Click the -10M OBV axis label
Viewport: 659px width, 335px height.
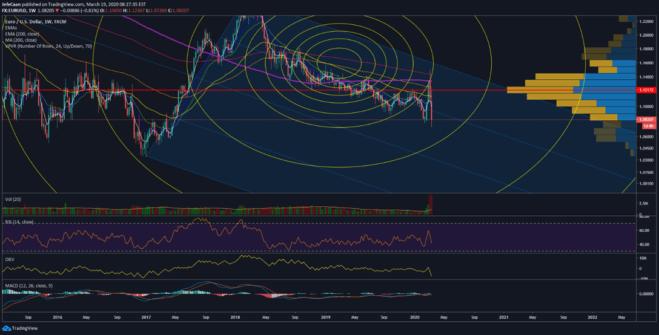643,279
